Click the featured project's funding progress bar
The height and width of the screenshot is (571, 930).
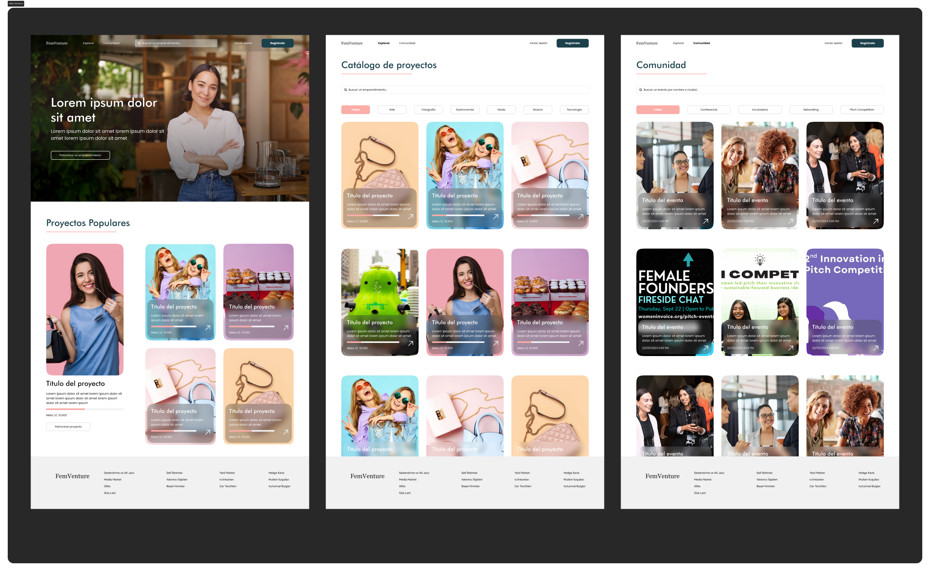click(x=85, y=409)
